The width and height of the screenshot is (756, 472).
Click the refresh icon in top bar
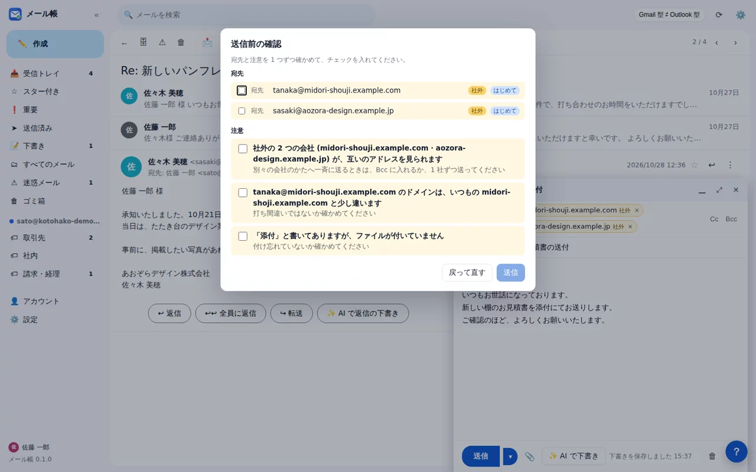719,15
